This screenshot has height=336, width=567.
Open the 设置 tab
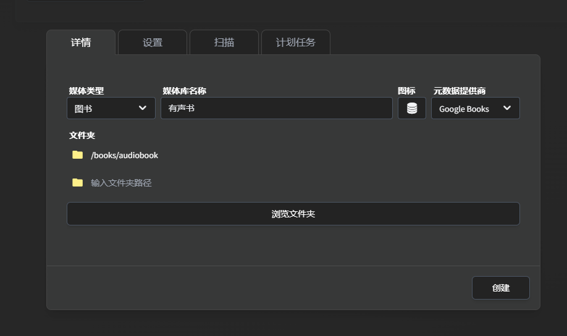(x=153, y=43)
